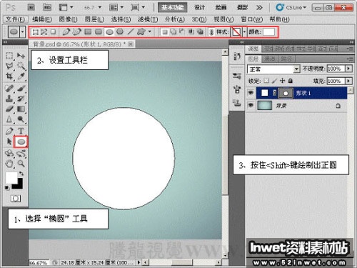Switch to 设计 workspace
The image size is (357, 268).
[x=199, y=8]
